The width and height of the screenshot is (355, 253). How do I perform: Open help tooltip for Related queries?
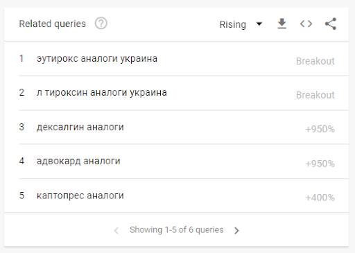(101, 24)
